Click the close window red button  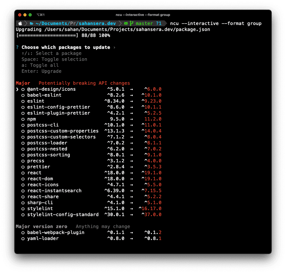pyautogui.click(x=20, y=15)
